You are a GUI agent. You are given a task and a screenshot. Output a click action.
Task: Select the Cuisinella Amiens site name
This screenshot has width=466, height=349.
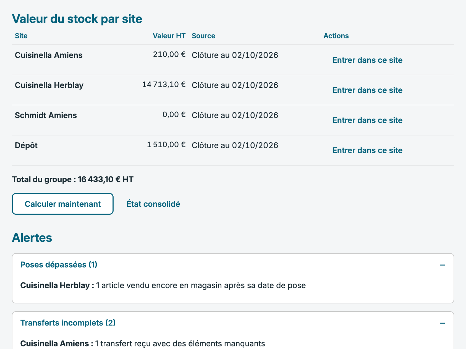pos(49,55)
